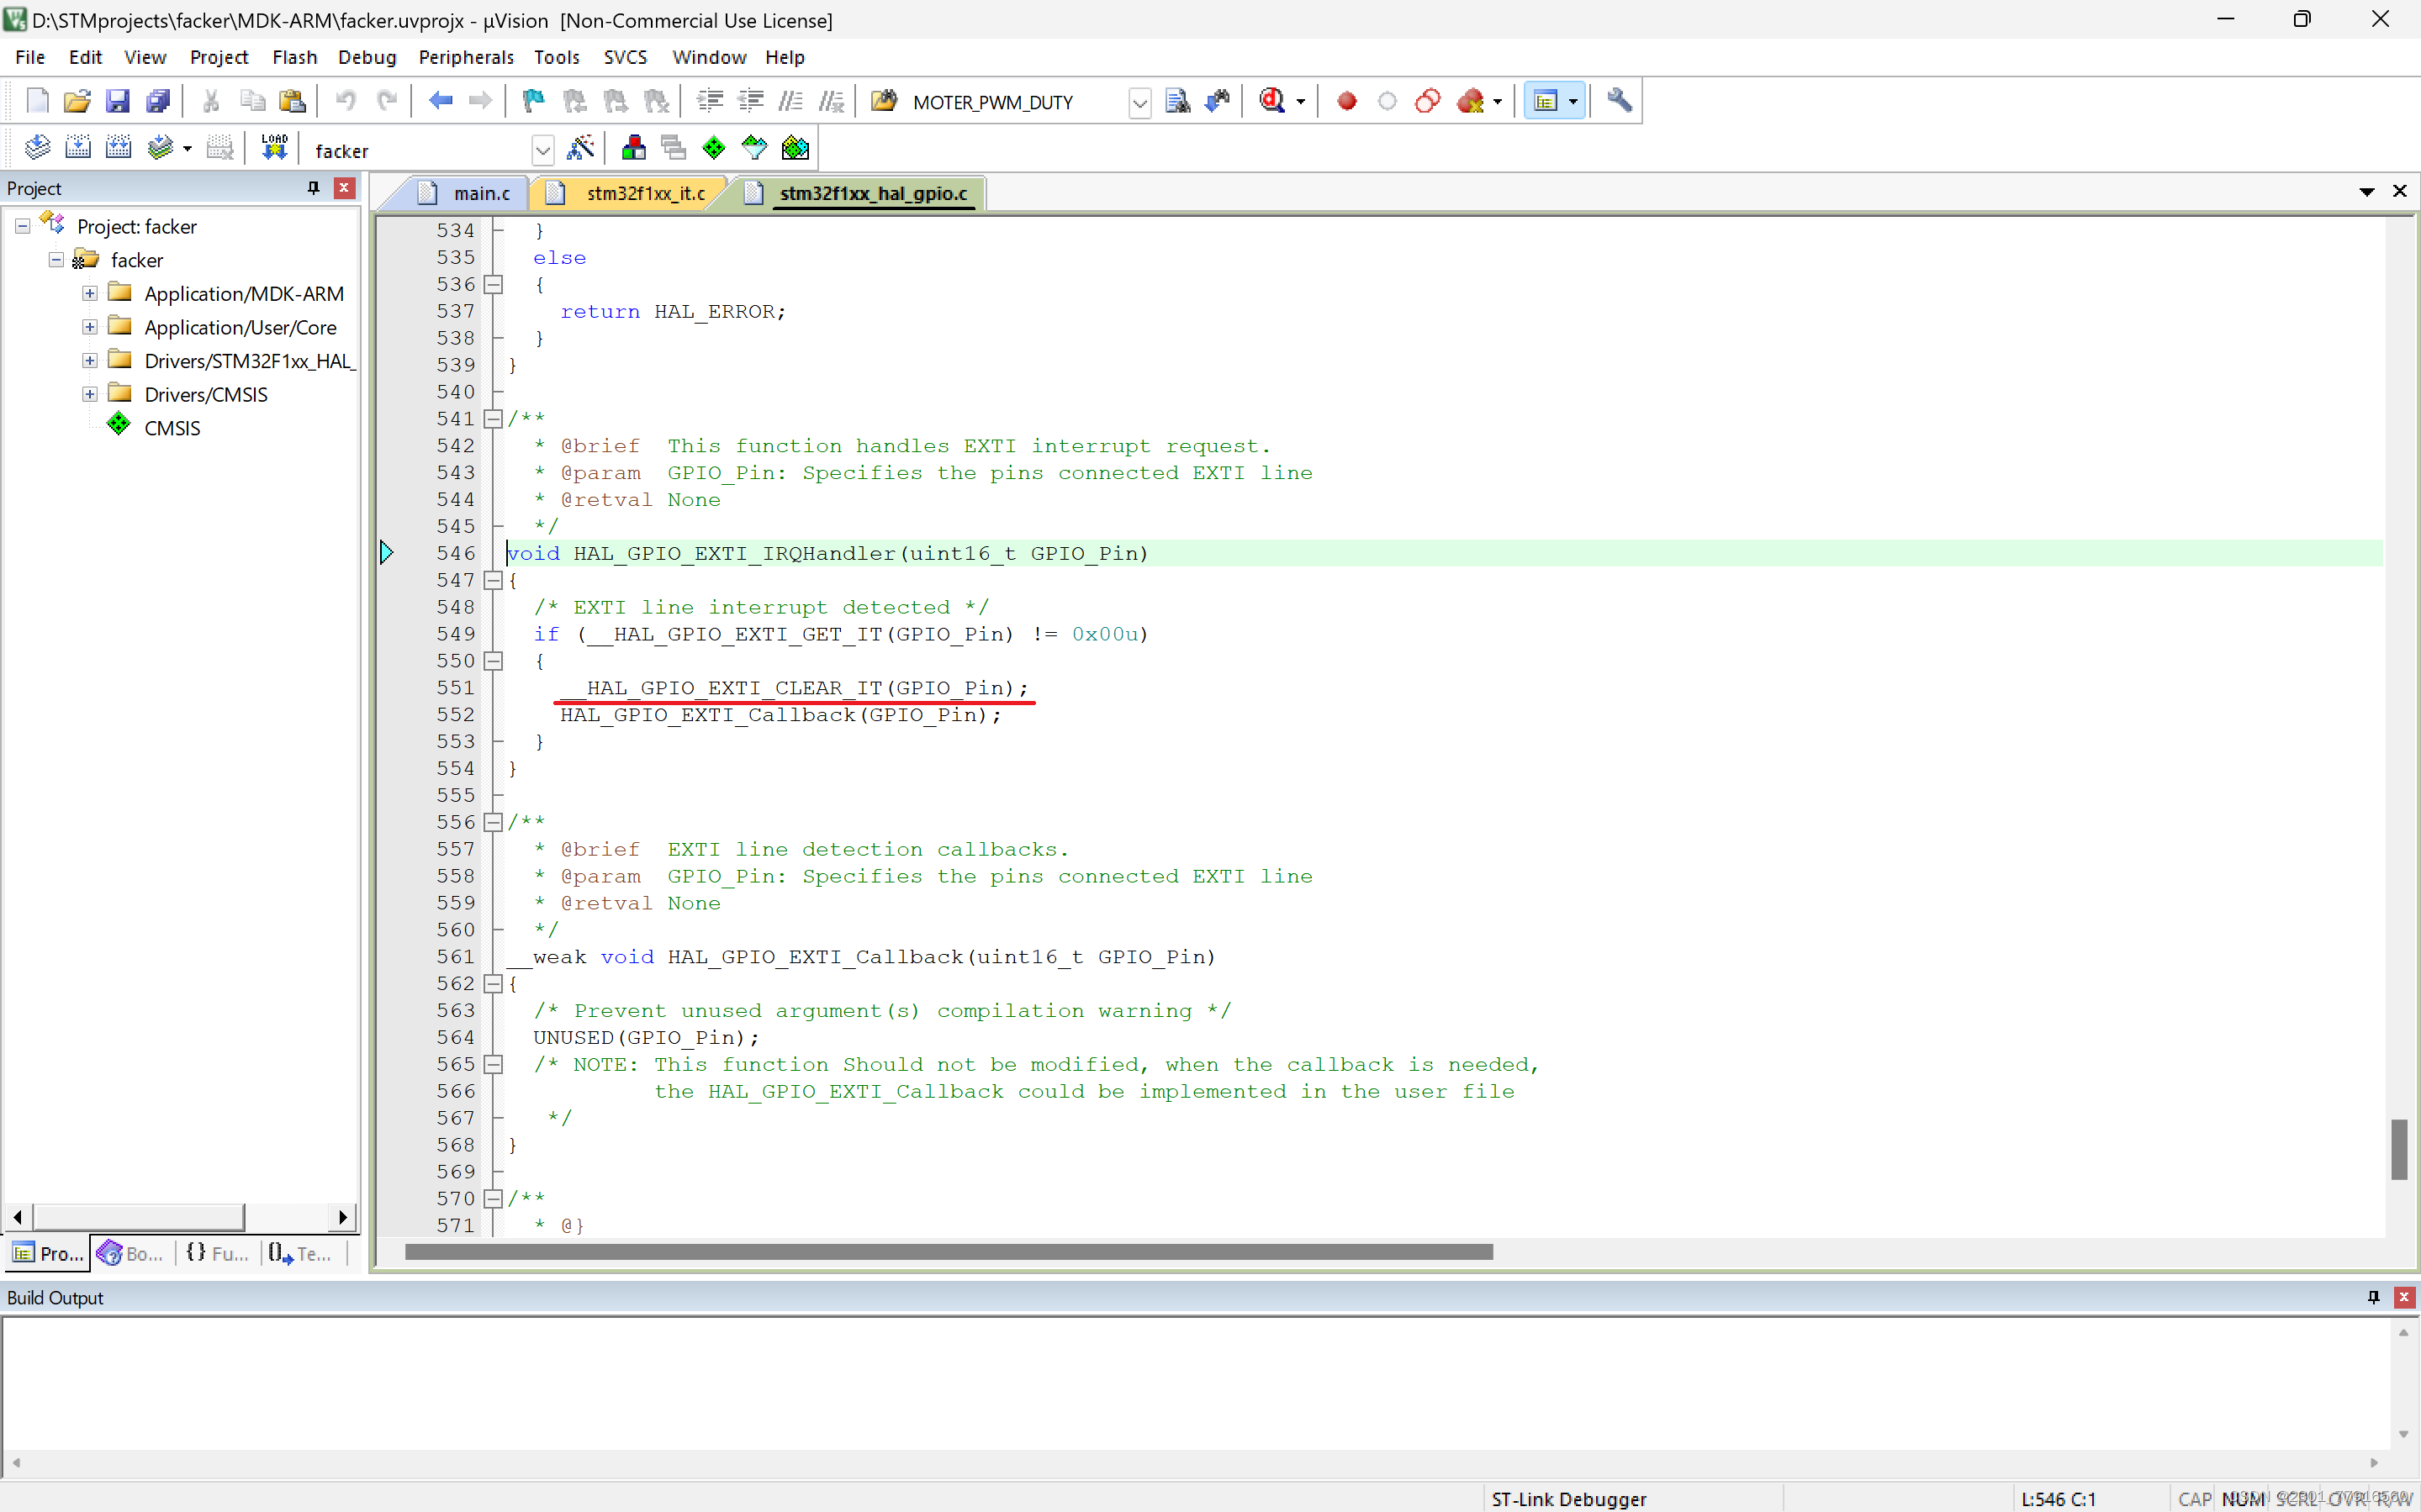Open tools configuration with wrench icon
Viewport: 2421px width, 1512px height.
(x=1620, y=100)
